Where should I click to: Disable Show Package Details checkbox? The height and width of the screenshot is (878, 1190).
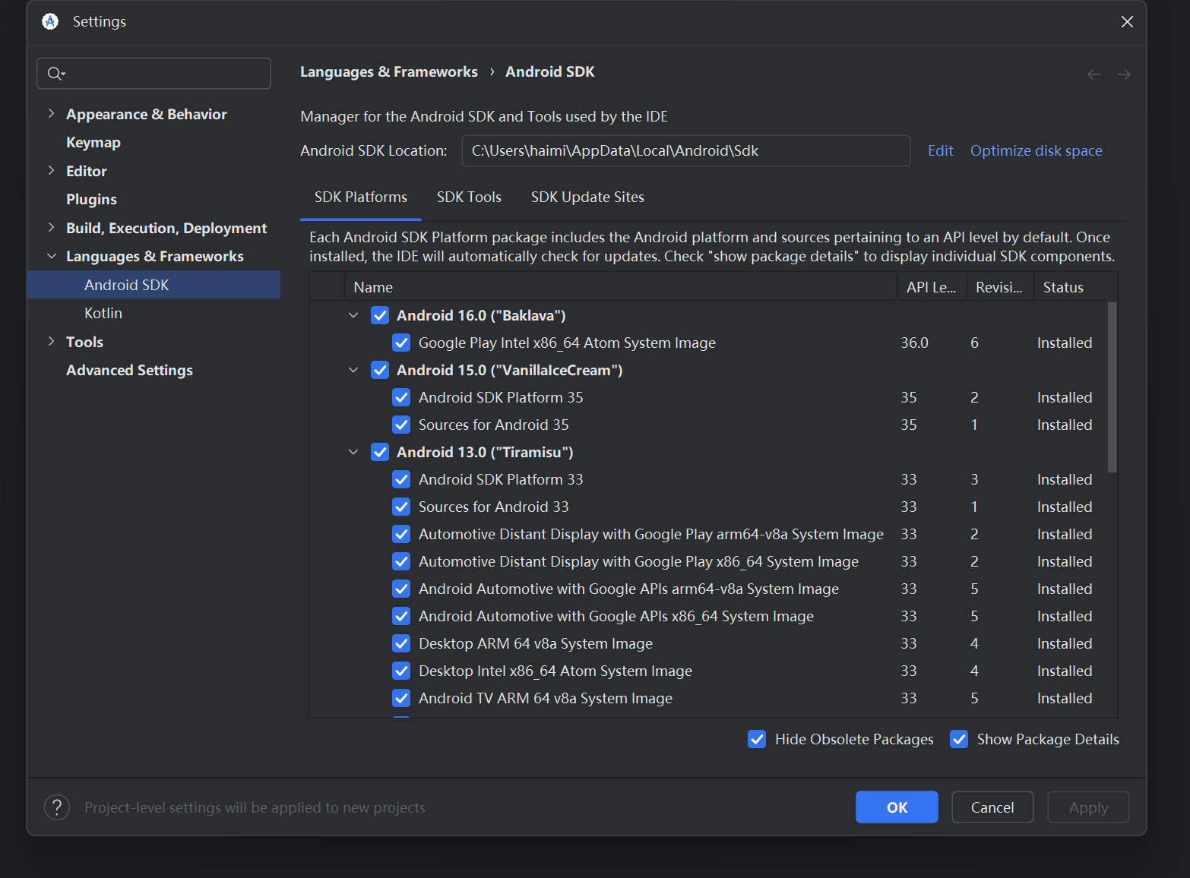[x=959, y=739]
